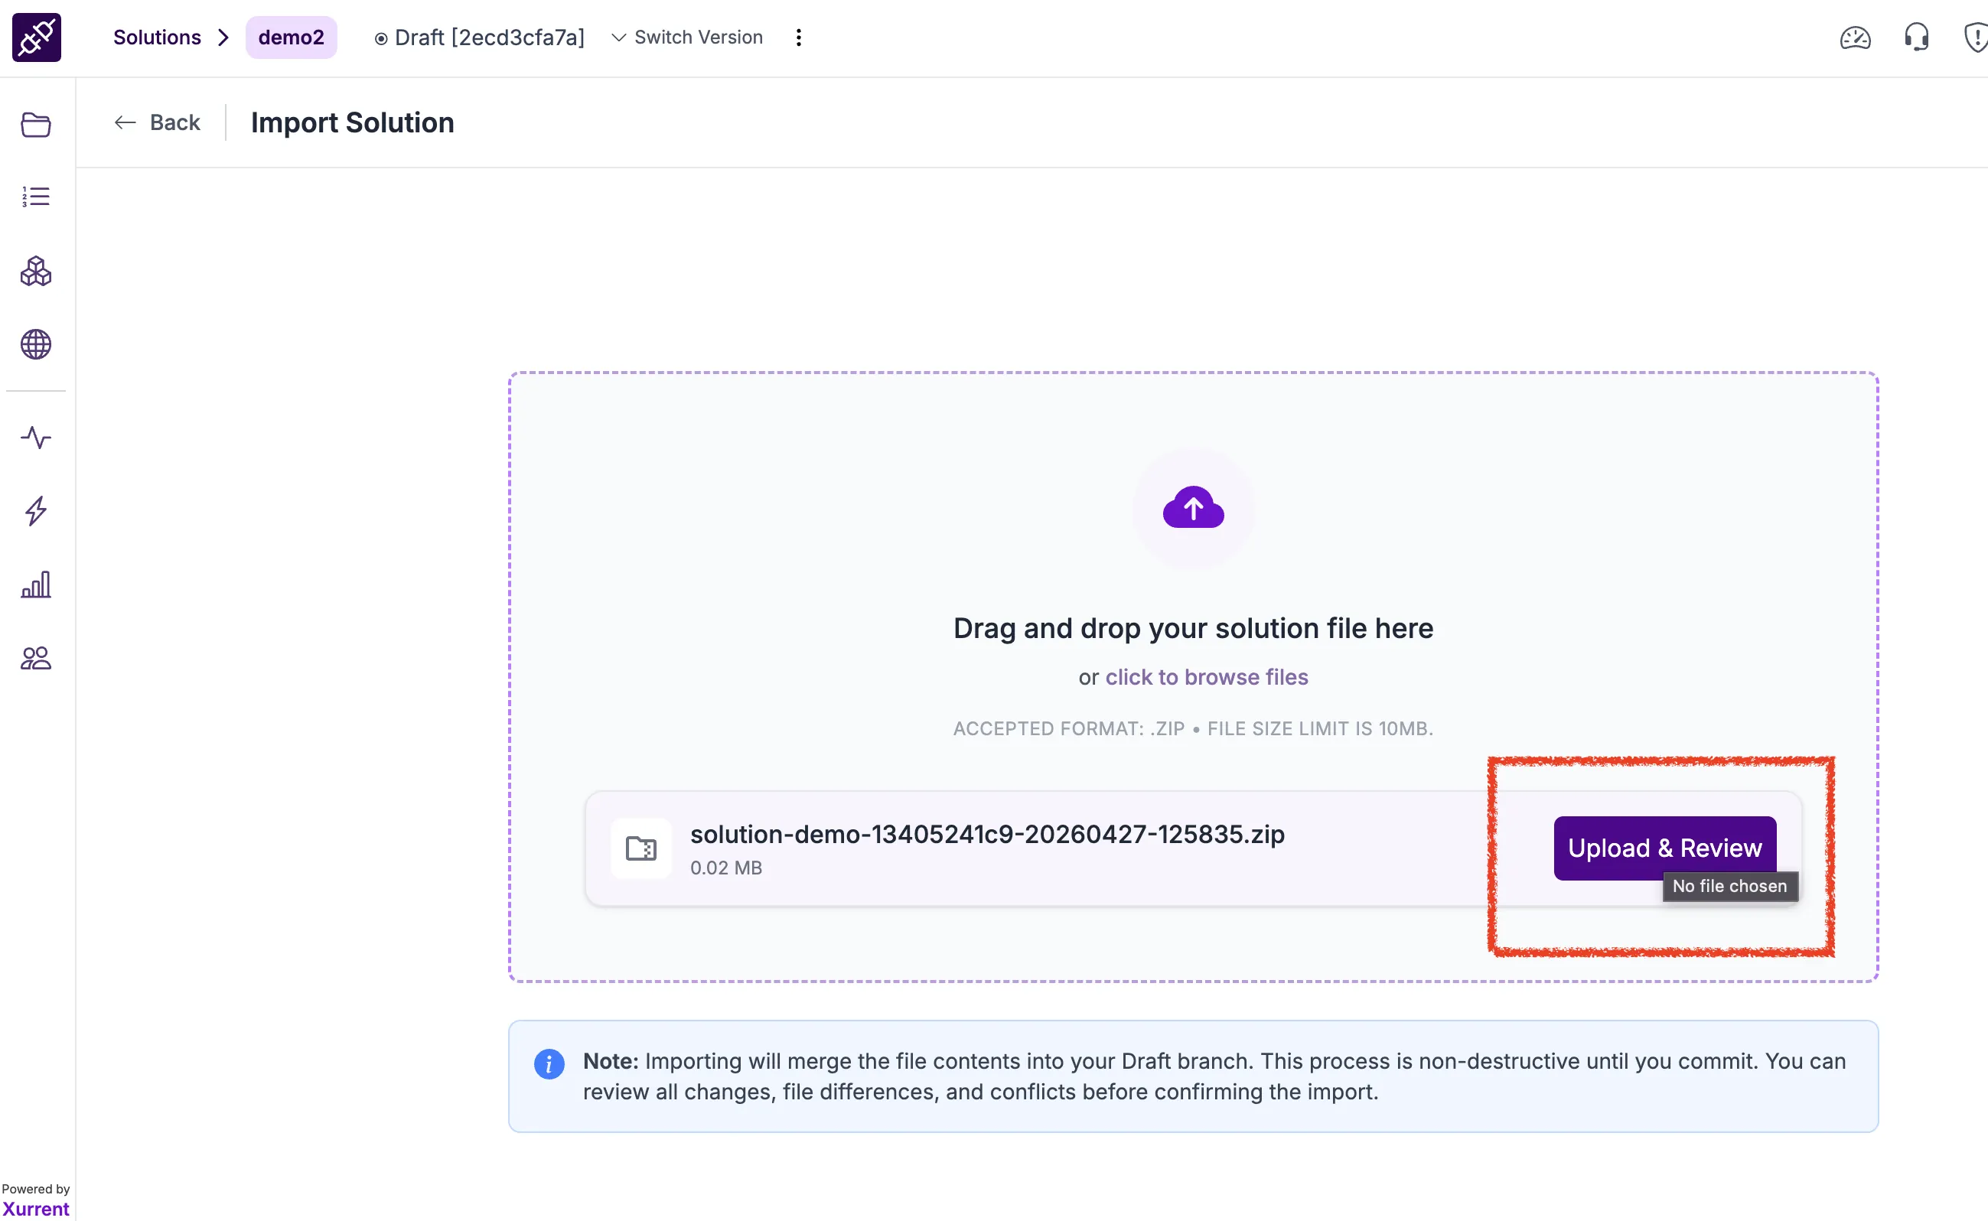This screenshot has height=1221, width=1988.
Task: Go to Solutions breadcrumb
Action: point(157,37)
